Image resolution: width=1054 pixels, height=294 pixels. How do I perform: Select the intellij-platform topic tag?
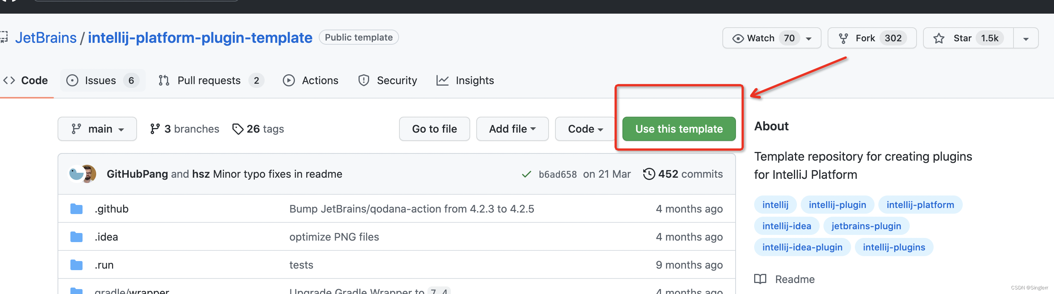(x=920, y=205)
